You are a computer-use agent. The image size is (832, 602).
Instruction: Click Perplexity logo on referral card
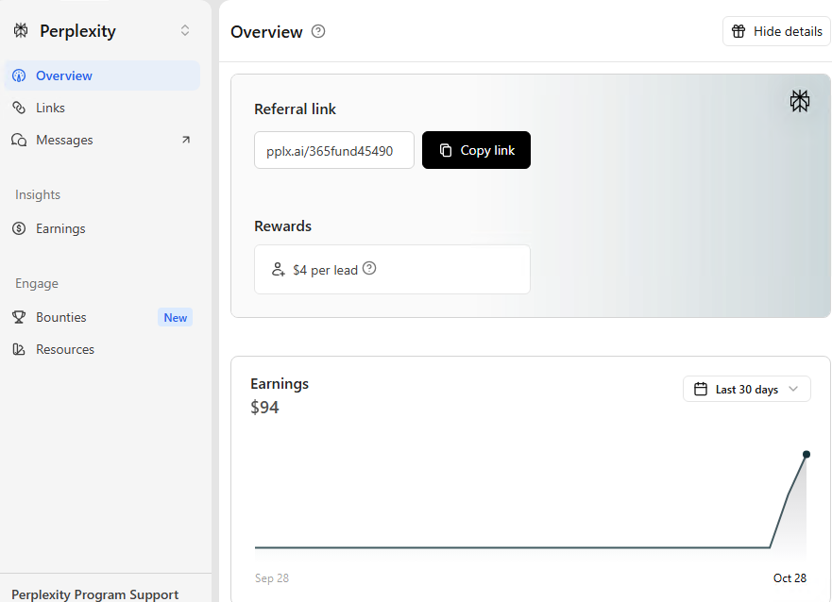tap(800, 101)
